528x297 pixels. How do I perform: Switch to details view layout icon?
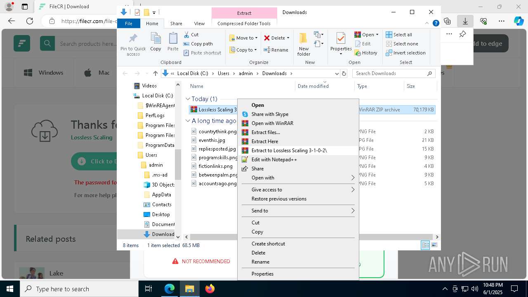[x=425, y=245]
